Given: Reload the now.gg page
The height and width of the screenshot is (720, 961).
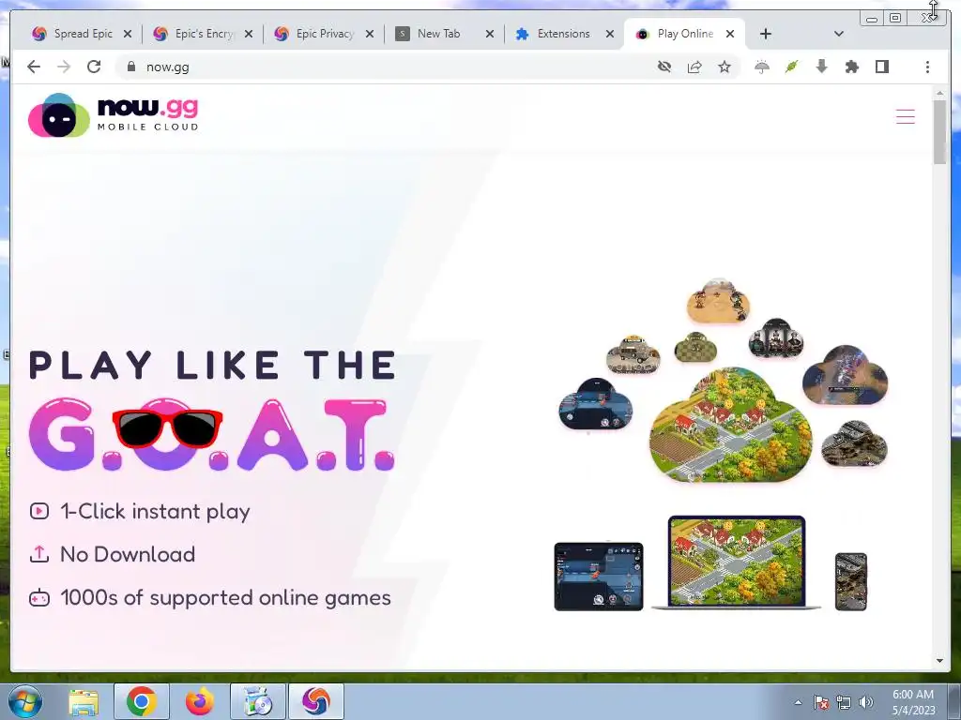Looking at the screenshot, I should pyautogui.click(x=94, y=67).
